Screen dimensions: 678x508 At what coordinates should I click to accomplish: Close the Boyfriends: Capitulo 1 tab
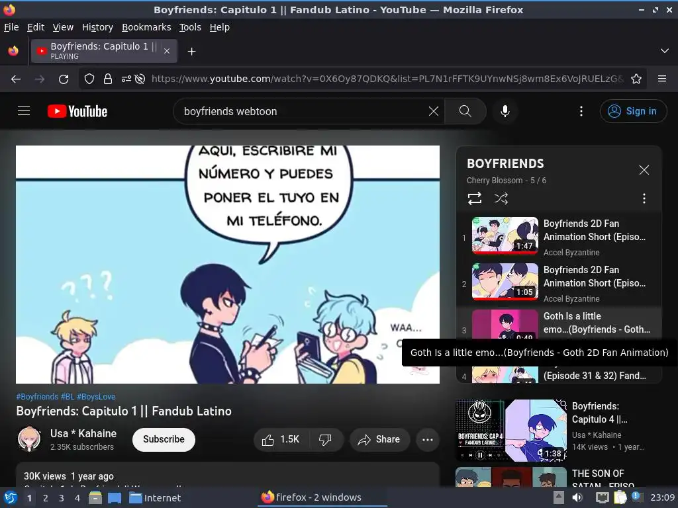coord(167,51)
